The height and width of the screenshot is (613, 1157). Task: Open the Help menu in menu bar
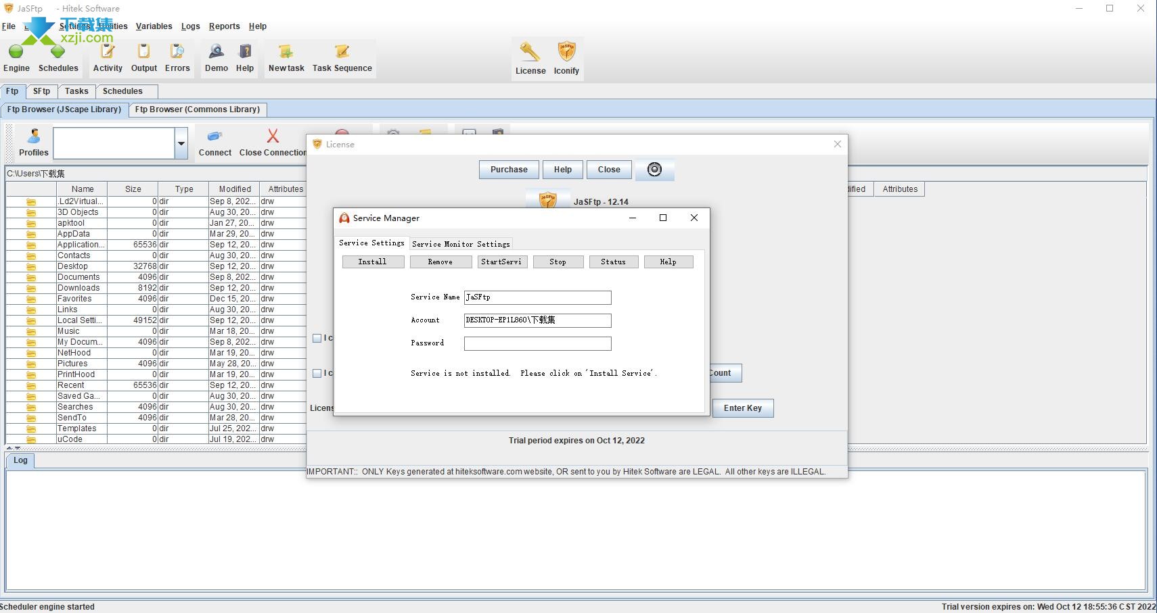point(257,26)
